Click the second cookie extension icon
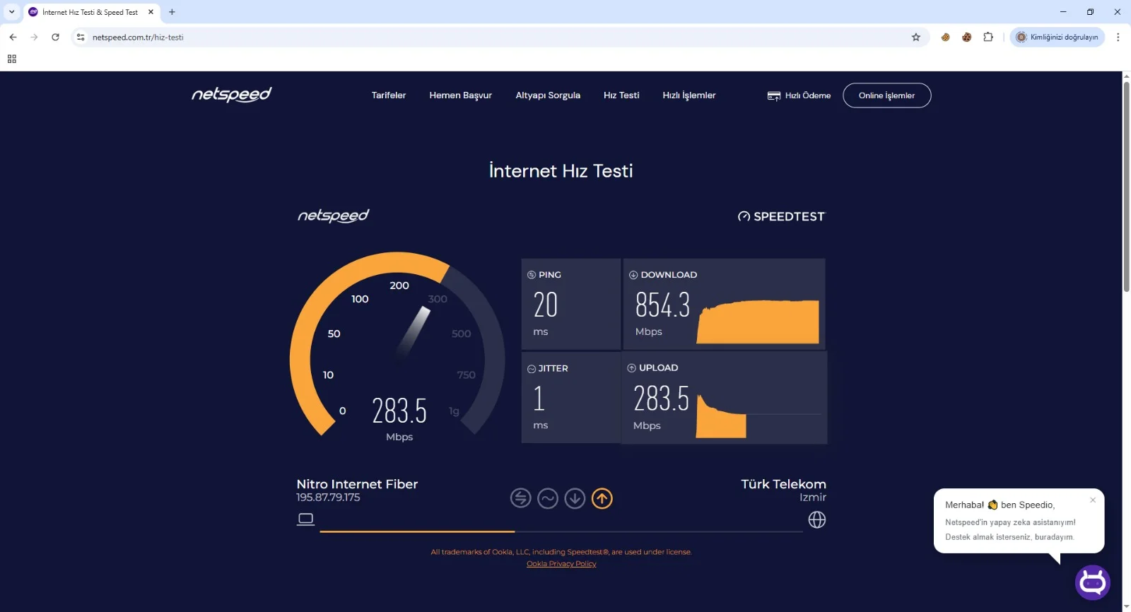The image size is (1131, 612). pyautogui.click(x=966, y=37)
